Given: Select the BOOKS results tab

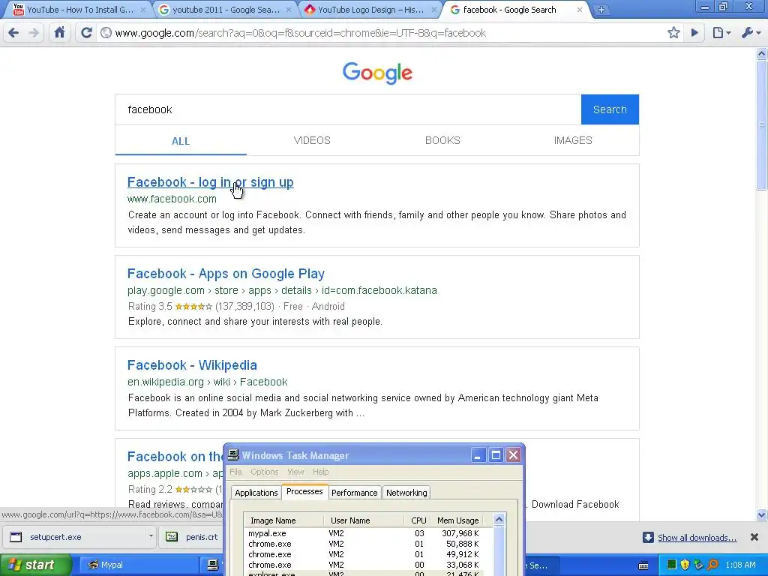Looking at the screenshot, I should tap(442, 140).
